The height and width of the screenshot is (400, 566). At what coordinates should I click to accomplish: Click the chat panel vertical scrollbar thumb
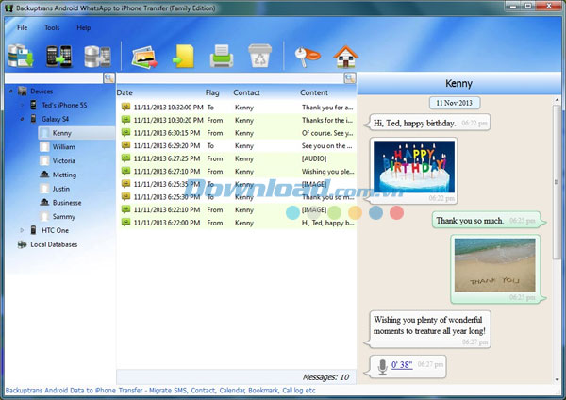[557, 182]
